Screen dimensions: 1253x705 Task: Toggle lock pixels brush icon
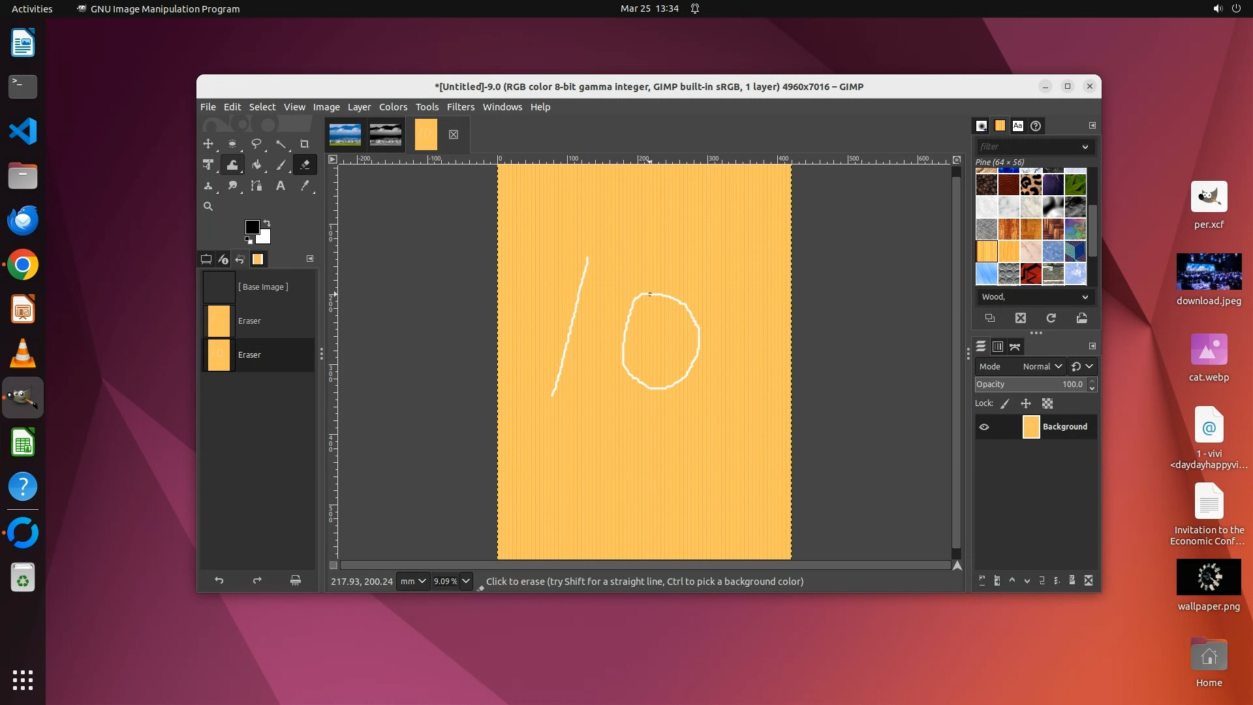pos(1005,403)
